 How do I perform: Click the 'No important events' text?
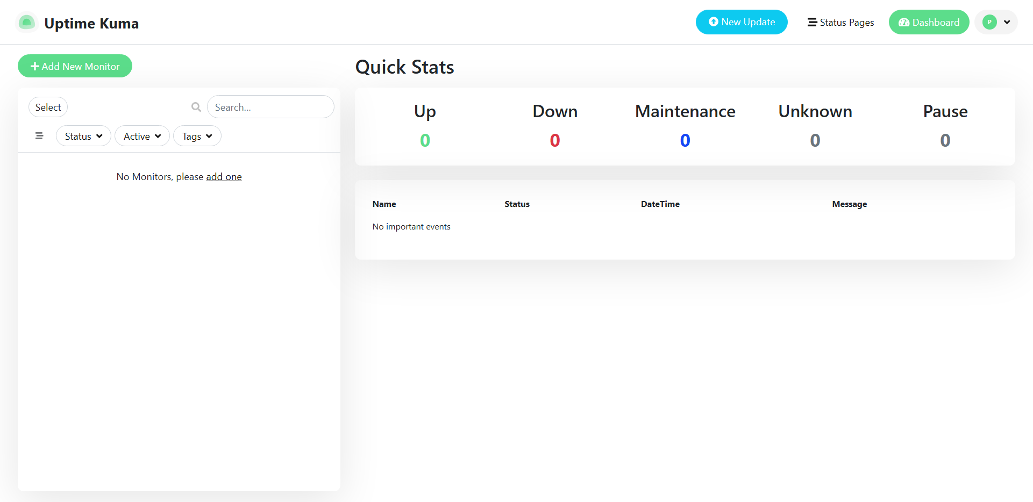coord(411,227)
